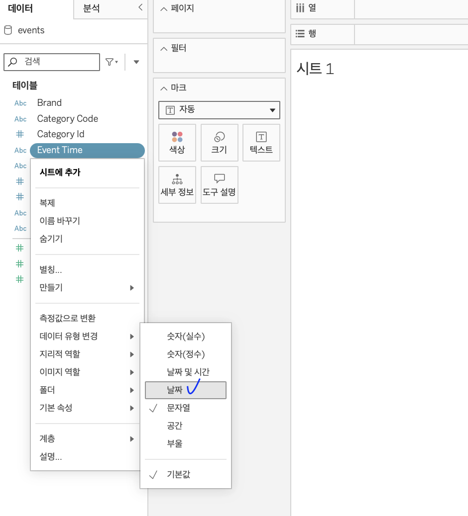Open the data pane view options arrow

[x=136, y=62]
